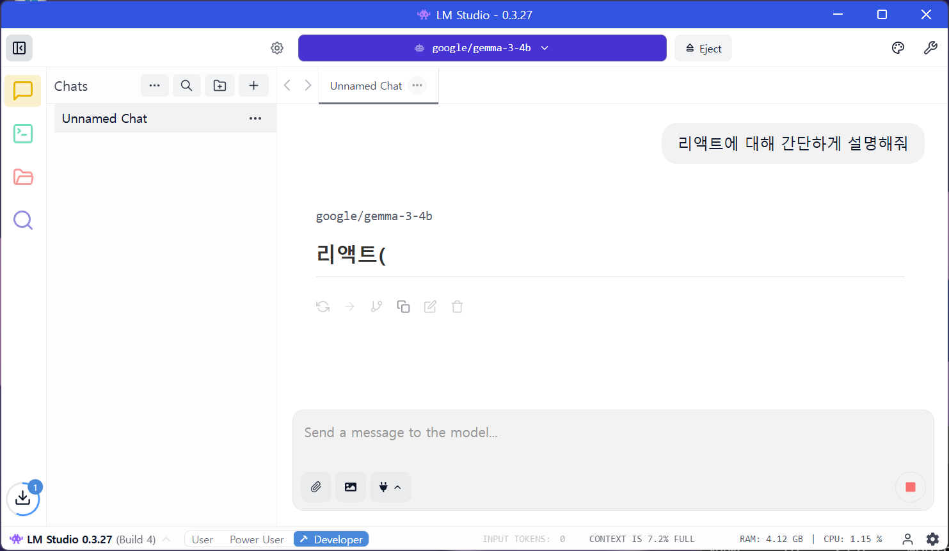Open My Models folder sidebar icon
Viewport: 949px width, 551px height.
(23, 177)
